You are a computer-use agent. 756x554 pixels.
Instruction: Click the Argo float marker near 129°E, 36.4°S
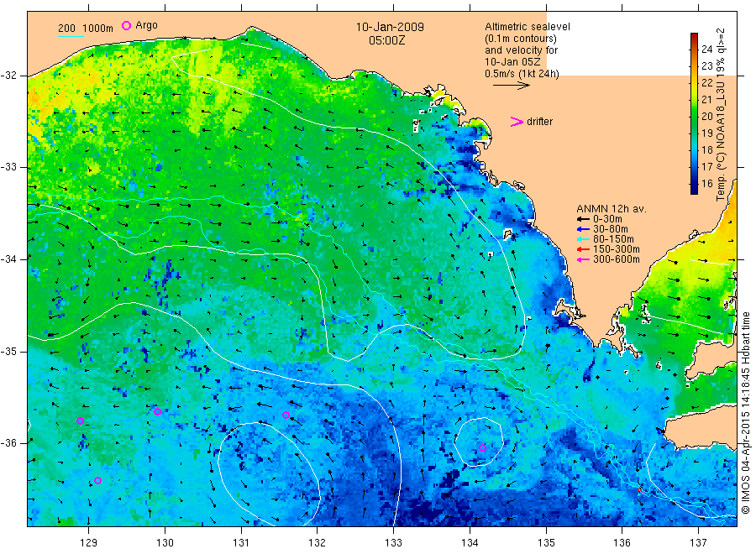(x=98, y=480)
